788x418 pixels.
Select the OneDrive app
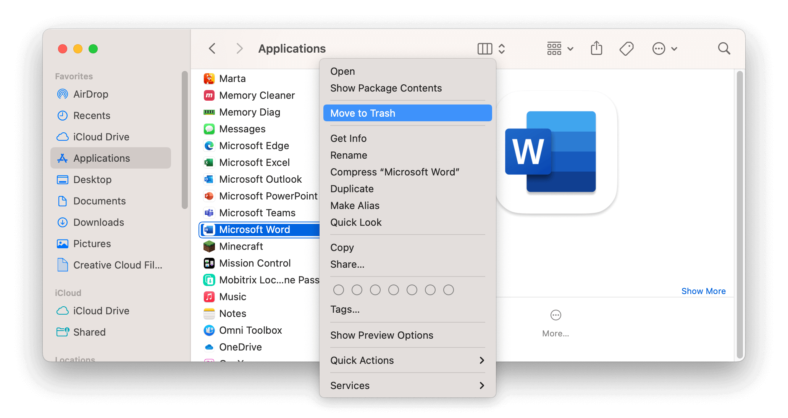coord(260,347)
